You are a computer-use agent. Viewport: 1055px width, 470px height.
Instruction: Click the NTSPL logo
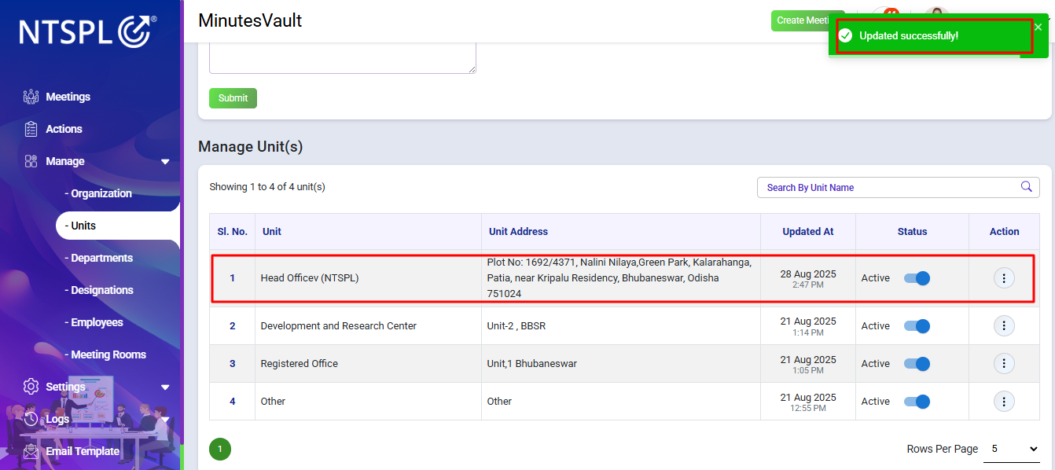(x=87, y=31)
